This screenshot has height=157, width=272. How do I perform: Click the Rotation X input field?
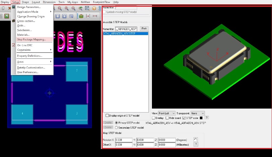pos(123,140)
